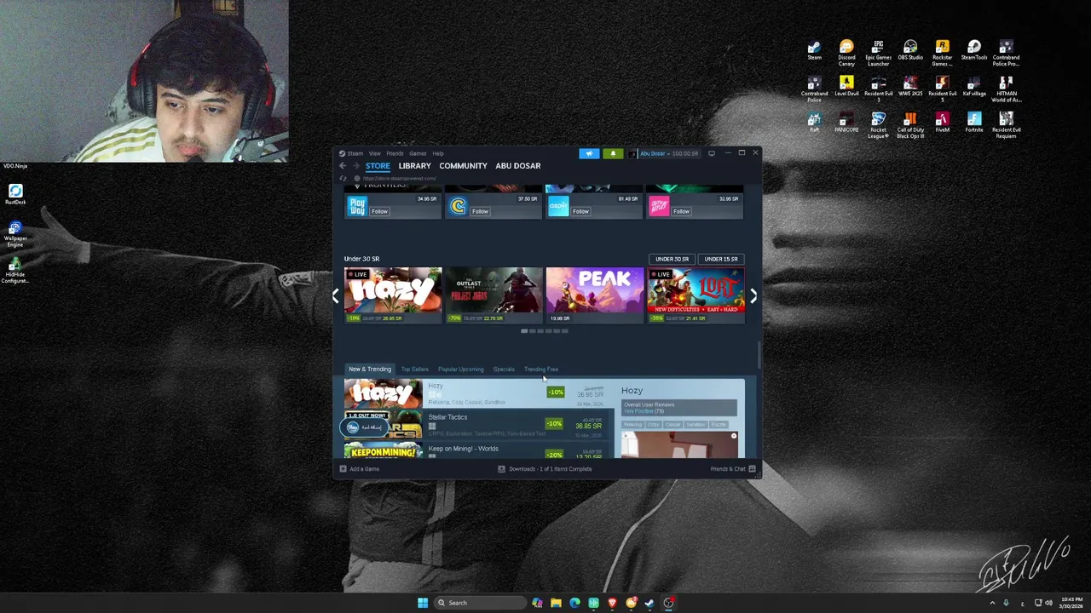Click the Downloads status icon
The height and width of the screenshot is (613, 1091).
pyautogui.click(x=501, y=469)
